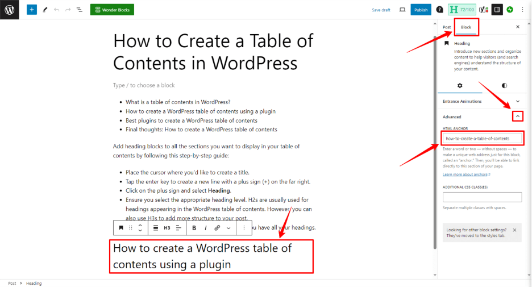
Task: Click the post title text
Action: [x=213, y=52]
